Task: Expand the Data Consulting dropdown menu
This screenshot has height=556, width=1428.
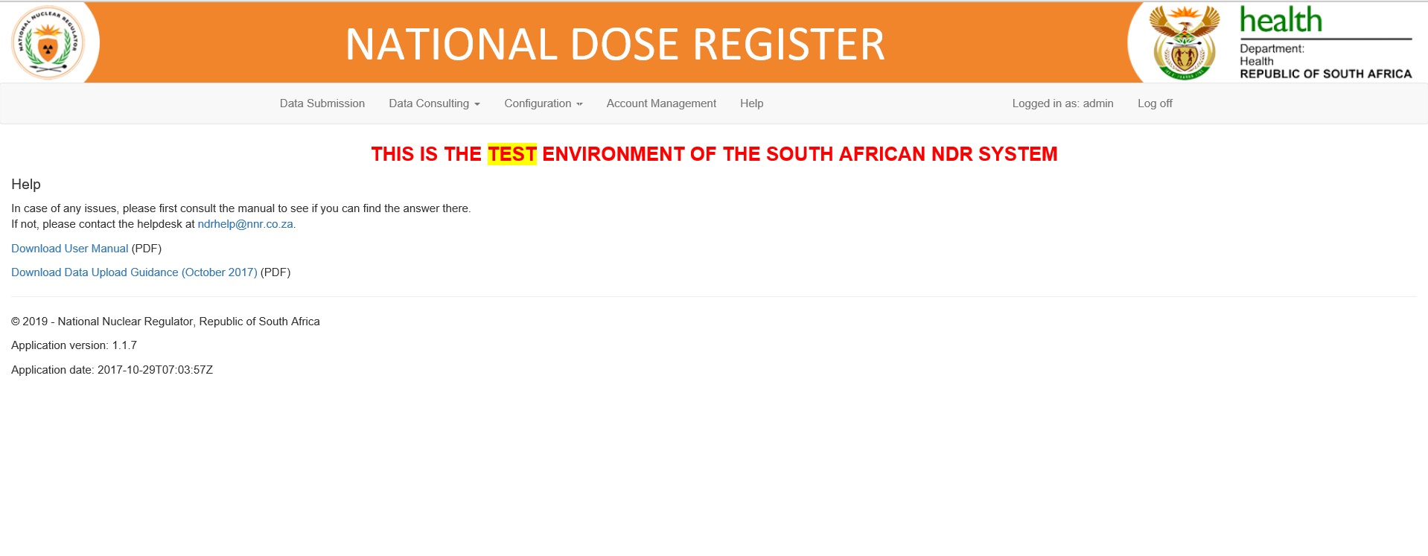Action: click(x=434, y=103)
